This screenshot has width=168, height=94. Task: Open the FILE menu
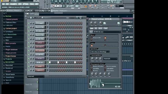tap(3, 4)
